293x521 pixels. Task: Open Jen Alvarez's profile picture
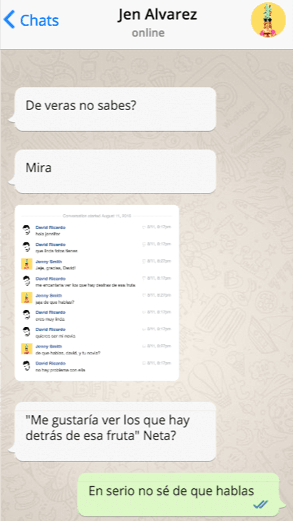268,20
